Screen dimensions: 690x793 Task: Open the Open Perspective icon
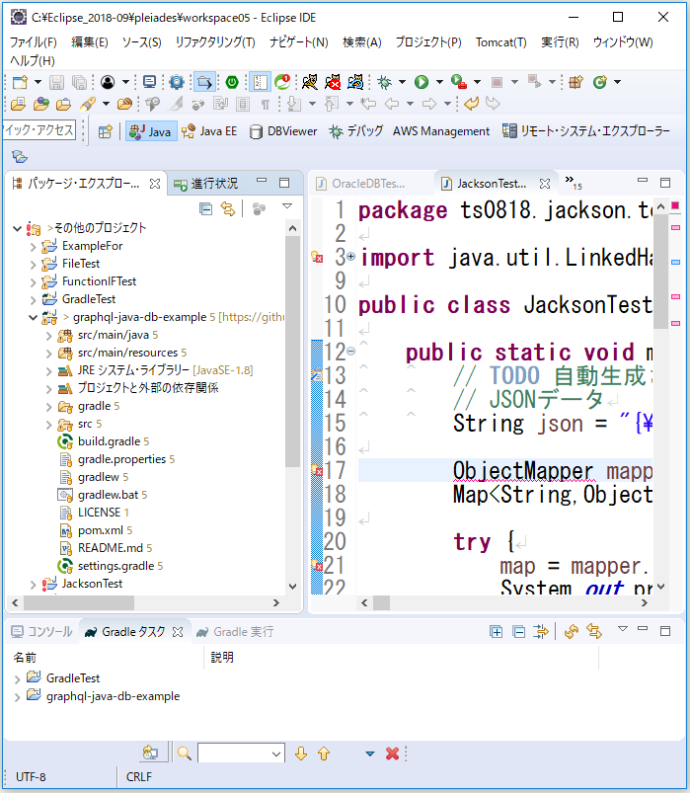106,132
